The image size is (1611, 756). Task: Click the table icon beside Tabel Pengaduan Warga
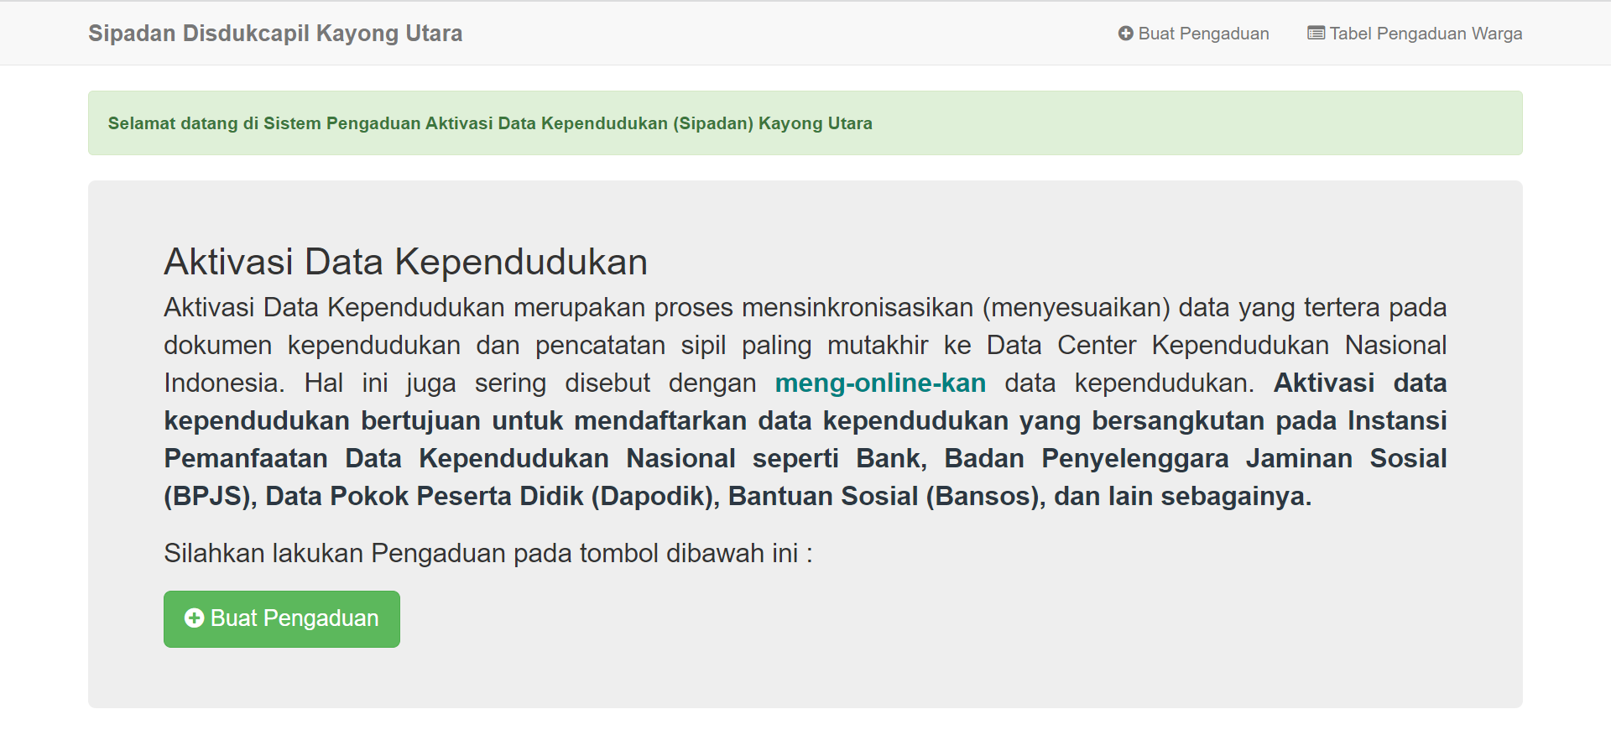pos(1315,34)
